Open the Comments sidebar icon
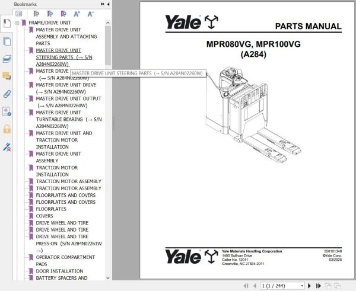356x291 pixels. point(7,76)
